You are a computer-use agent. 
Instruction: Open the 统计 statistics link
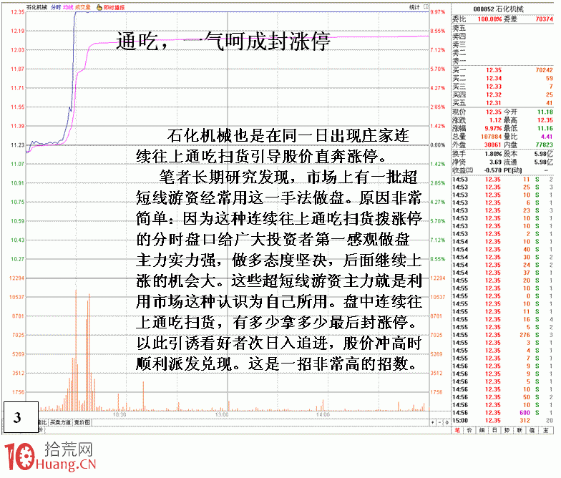click(415, 6)
